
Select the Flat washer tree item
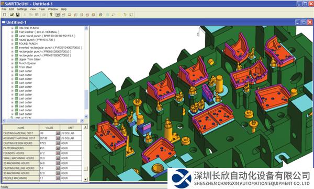point(39,32)
